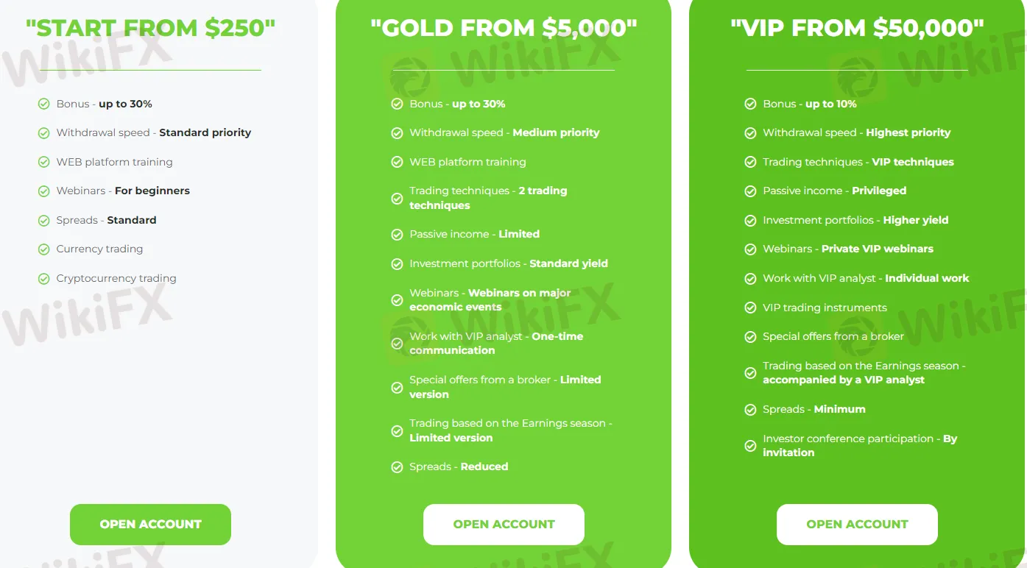Click check icon beside START Bonus up to 30%

44,104
